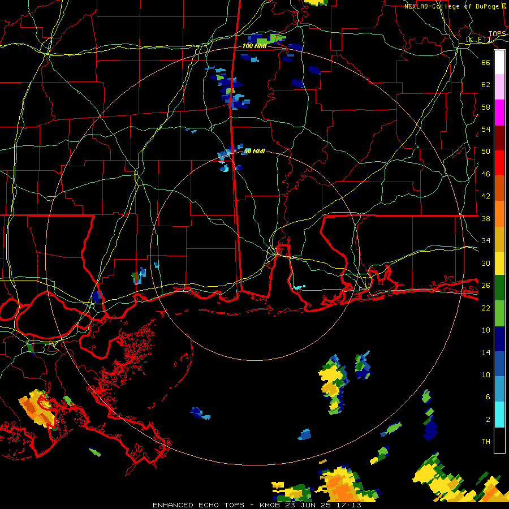Click the bright red band near 46
This screenshot has height=509, width=509.
coord(499,163)
